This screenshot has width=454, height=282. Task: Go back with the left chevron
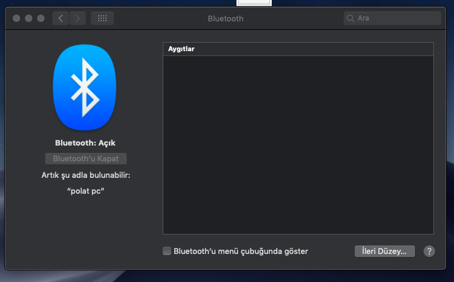[x=60, y=18]
